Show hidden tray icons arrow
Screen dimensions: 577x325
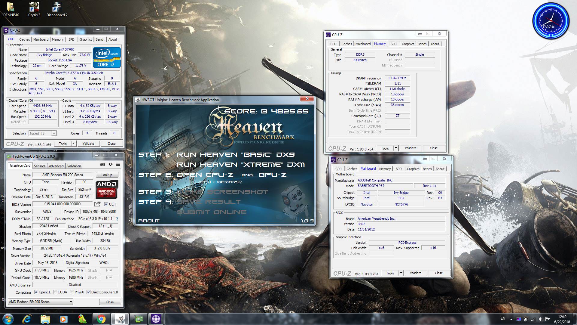pyautogui.click(x=511, y=319)
